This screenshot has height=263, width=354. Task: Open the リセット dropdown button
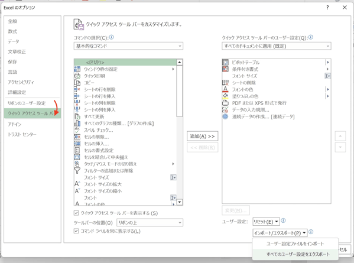click(x=266, y=222)
